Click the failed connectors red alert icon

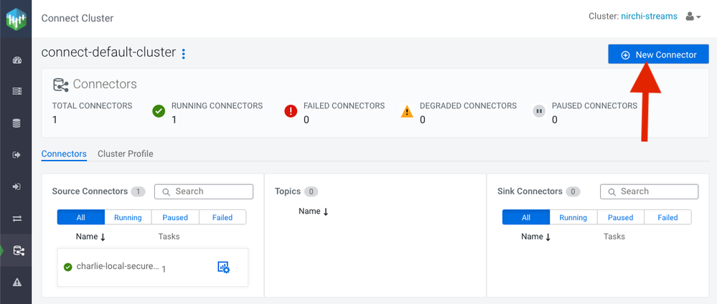pos(291,111)
